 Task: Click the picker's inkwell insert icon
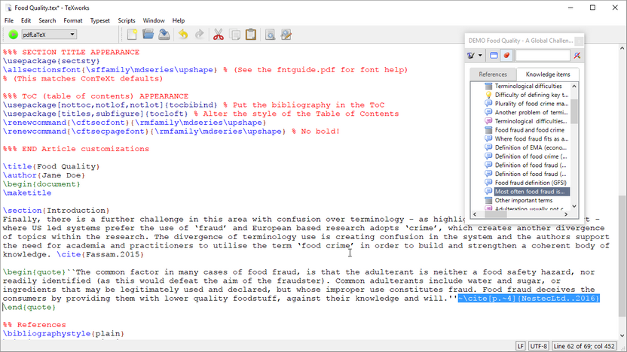tap(471, 56)
